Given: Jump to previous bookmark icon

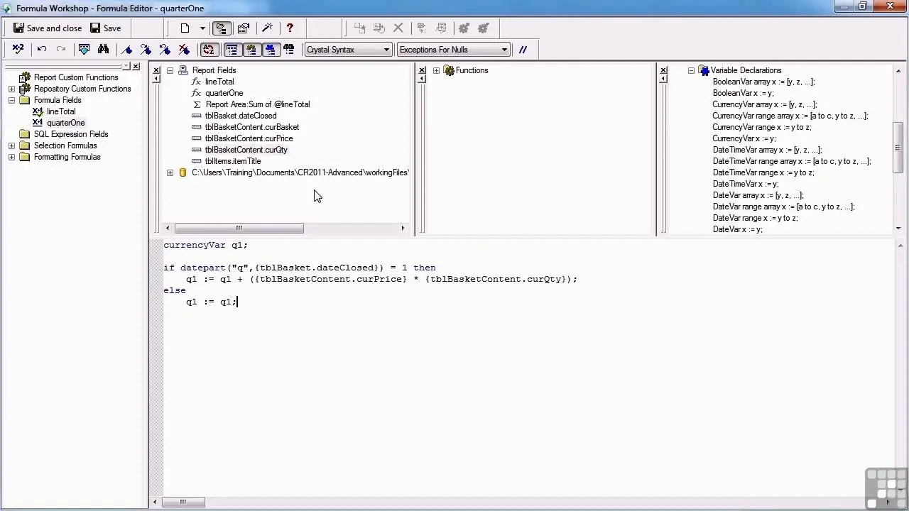Looking at the screenshot, I should coord(165,49).
